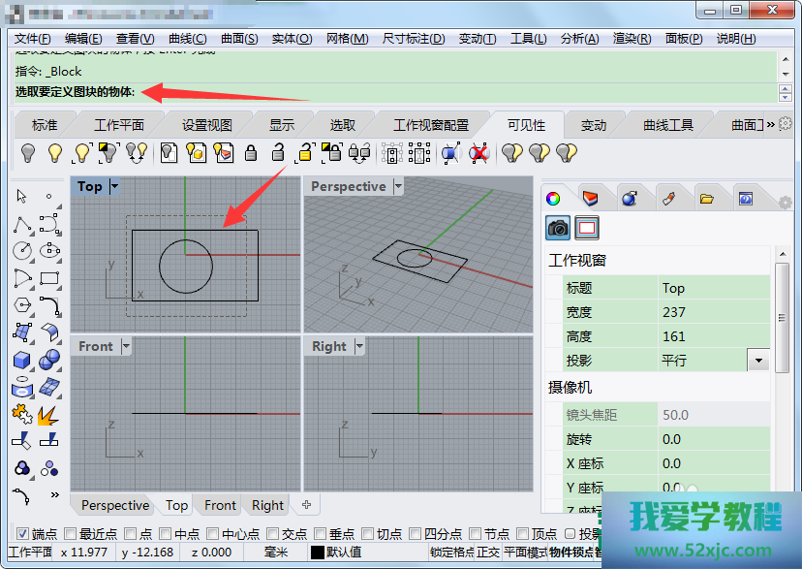Open the Perspective viewport title dropdown arrow
The image size is (802, 569).
point(397,186)
